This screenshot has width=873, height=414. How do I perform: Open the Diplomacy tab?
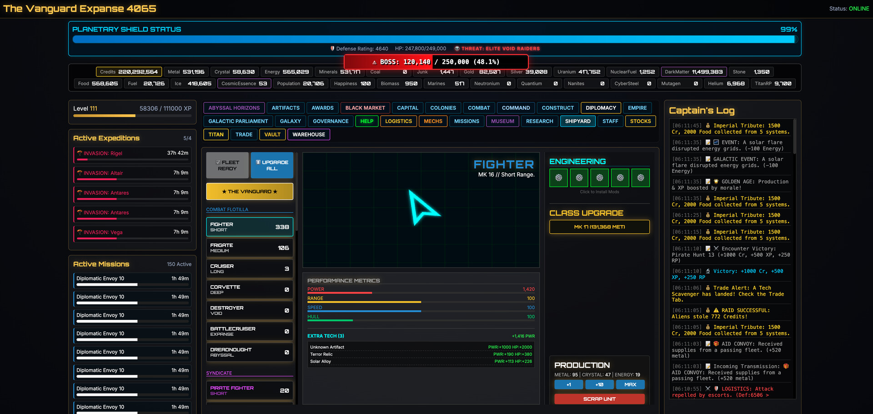[x=601, y=108]
